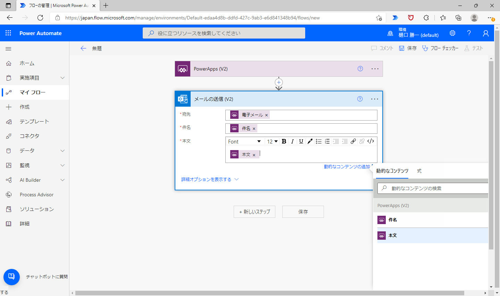Viewport: 500px width, 296px height.
Task: Remove the 本文 token from body
Action: click(x=254, y=155)
